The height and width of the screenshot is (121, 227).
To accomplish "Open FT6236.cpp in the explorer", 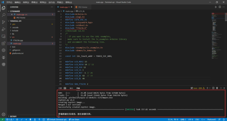I will [x=18, y=40].
